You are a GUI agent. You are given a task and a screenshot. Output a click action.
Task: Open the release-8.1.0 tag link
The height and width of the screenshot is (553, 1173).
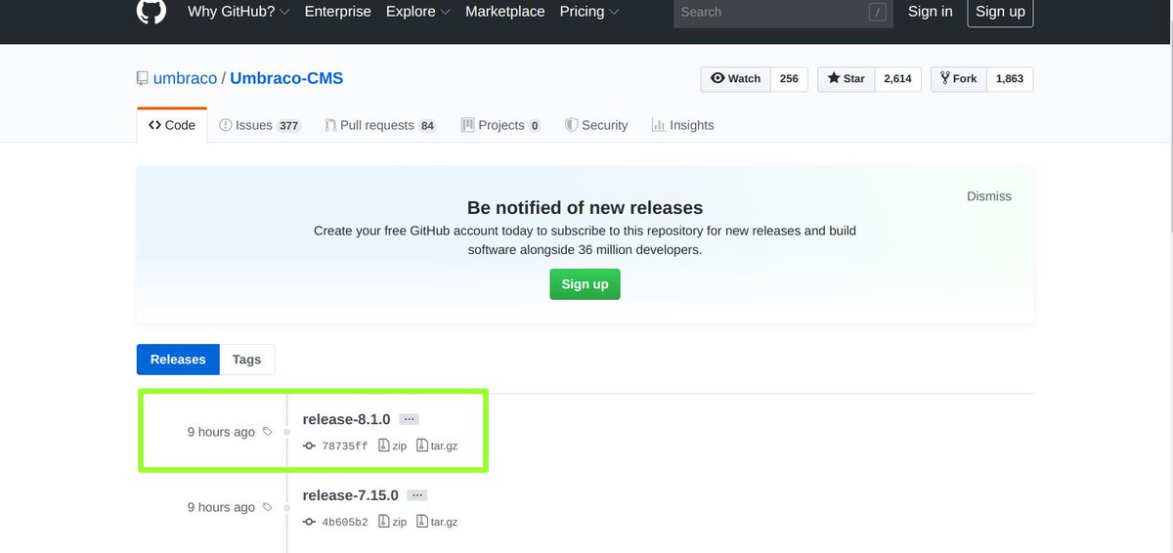(347, 419)
